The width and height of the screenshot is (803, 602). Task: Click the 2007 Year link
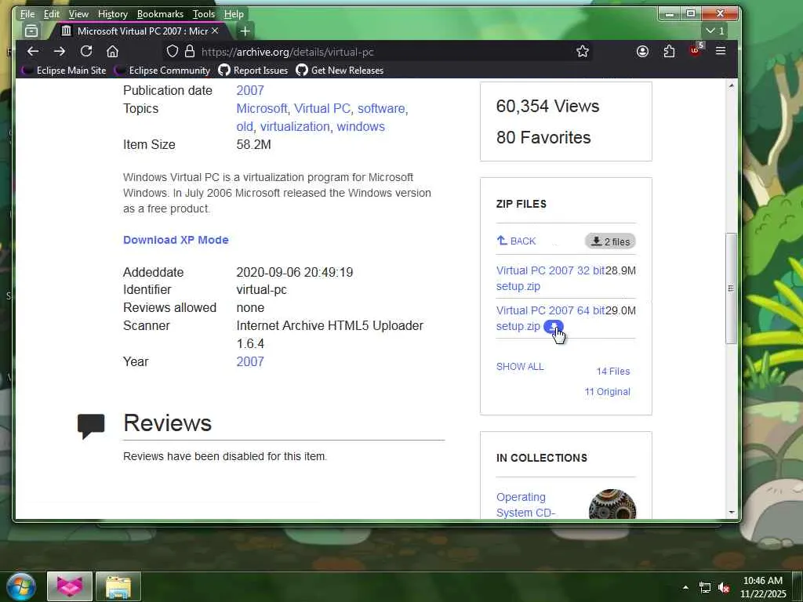point(250,362)
